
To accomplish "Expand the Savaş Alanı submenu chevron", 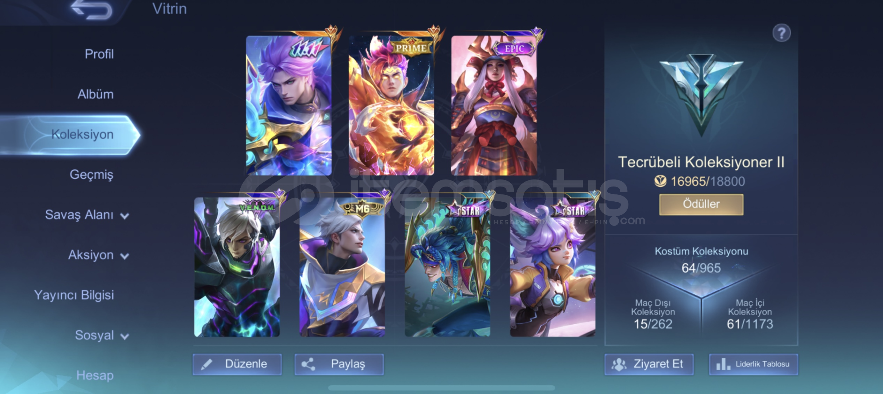I will point(125,216).
